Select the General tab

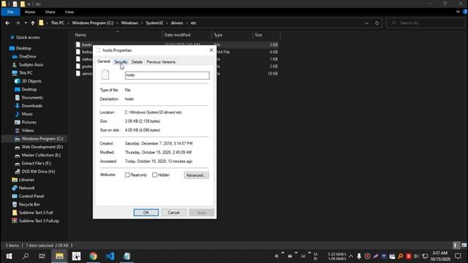104,61
